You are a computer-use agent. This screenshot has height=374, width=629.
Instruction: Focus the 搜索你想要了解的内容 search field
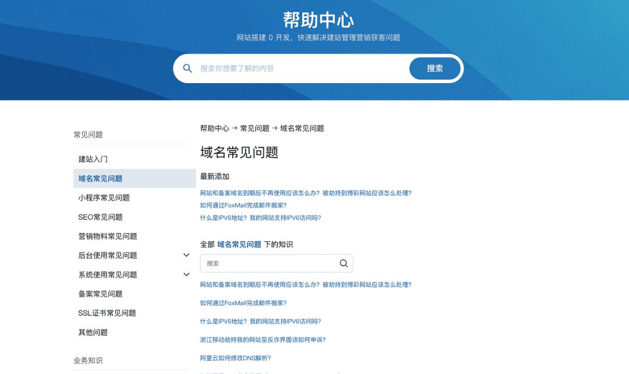(x=300, y=69)
